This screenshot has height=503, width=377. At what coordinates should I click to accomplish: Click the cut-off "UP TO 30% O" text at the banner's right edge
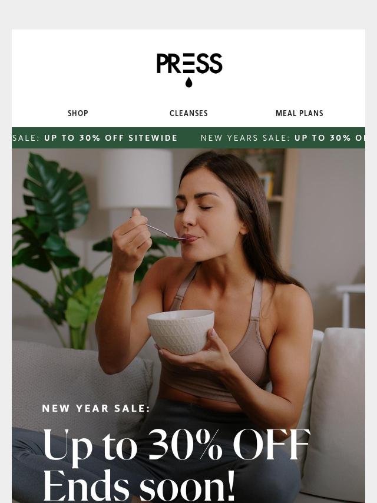tap(329, 138)
